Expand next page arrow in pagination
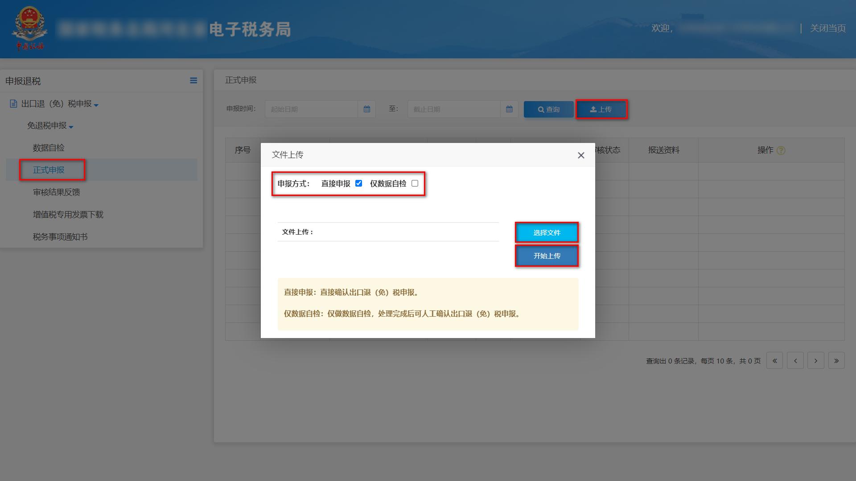 coord(816,360)
